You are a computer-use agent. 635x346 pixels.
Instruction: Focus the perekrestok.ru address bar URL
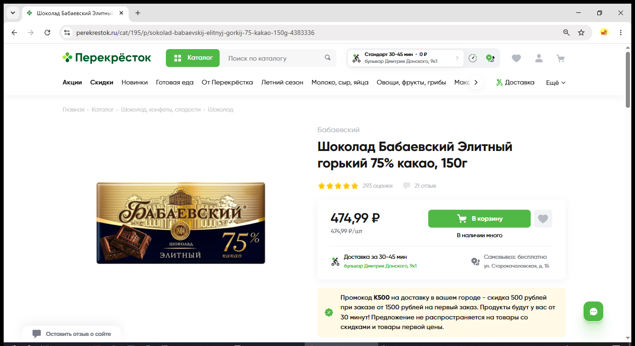[x=195, y=33]
